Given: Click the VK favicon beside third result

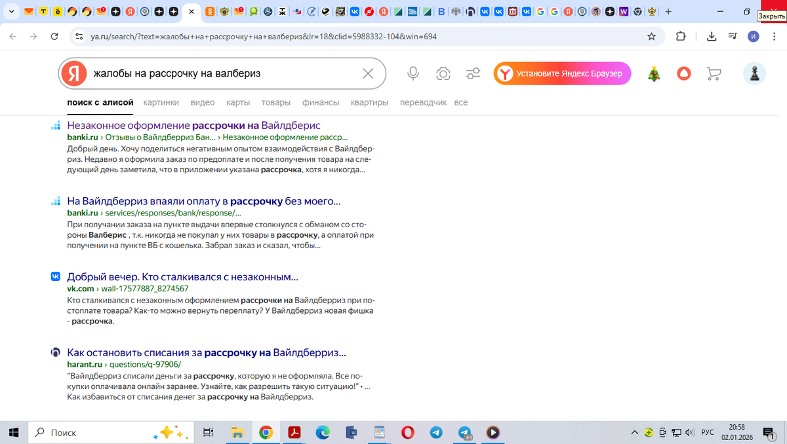Looking at the screenshot, I should coord(56,277).
